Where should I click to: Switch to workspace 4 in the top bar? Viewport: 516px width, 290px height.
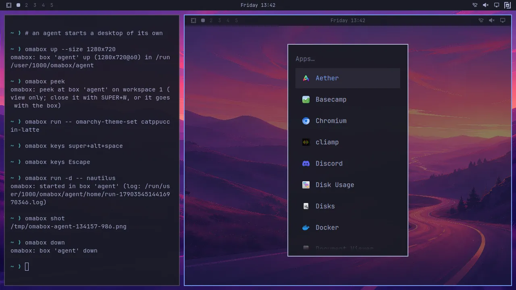click(x=43, y=5)
